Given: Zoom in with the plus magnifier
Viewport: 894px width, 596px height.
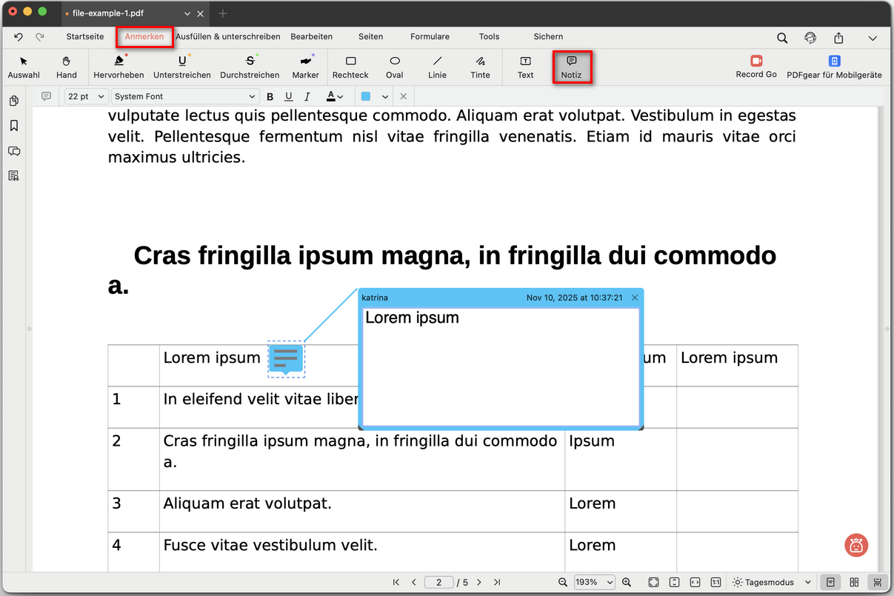Looking at the screenshot, I should tap(627, 583).
